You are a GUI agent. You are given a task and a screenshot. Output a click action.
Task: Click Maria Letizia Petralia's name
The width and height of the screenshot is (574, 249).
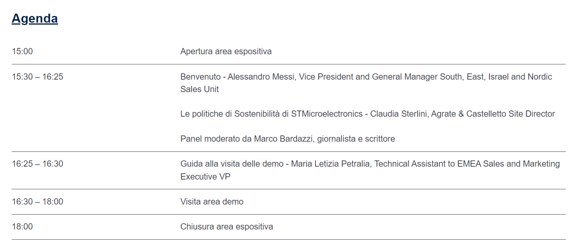click(x=330, y=164)
